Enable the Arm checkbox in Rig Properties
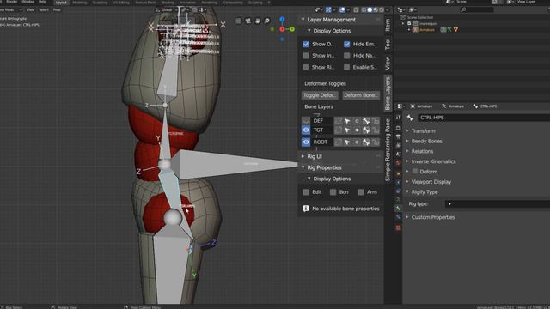The image size is (550, 309). pyautogui.click(x=361, y=192)
